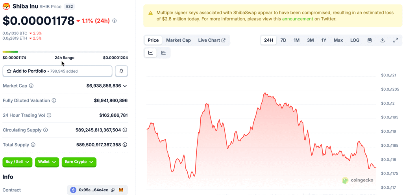Select the 1M time range

pyautogui.click(x=297, y=40)
